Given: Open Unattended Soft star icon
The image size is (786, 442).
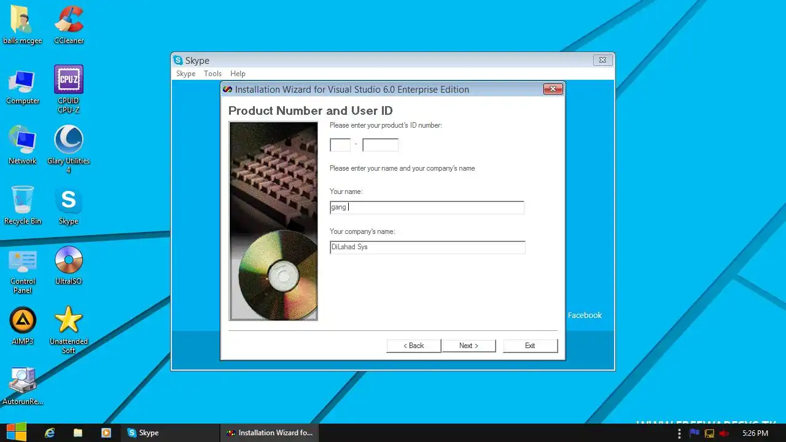Looking at the screenshot, I should 68,330.
